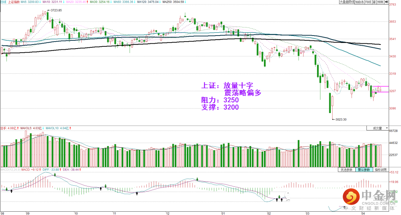Image resolution: width=401 pixels, height=215 pixels.
Task: Select the 3723.85 high price marker
Action: point(56,10)
